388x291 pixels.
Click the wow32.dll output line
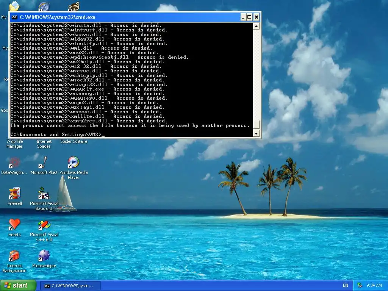pos(84,53)
